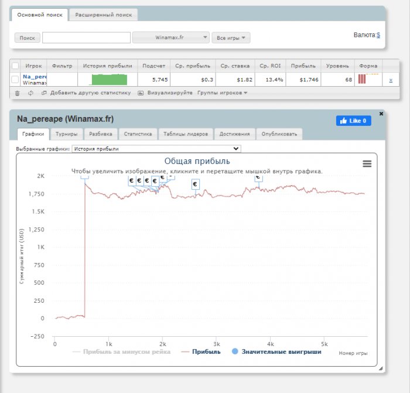Click the currency $ link

pos(378,35)
